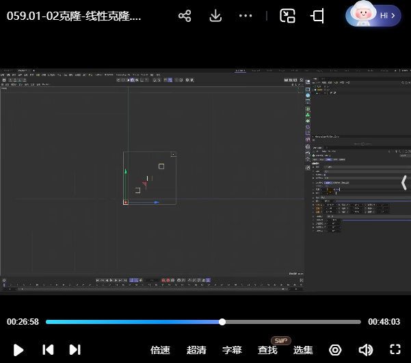
Task: Click the crop screenshot icon
Action: click(x=318, y=16)
